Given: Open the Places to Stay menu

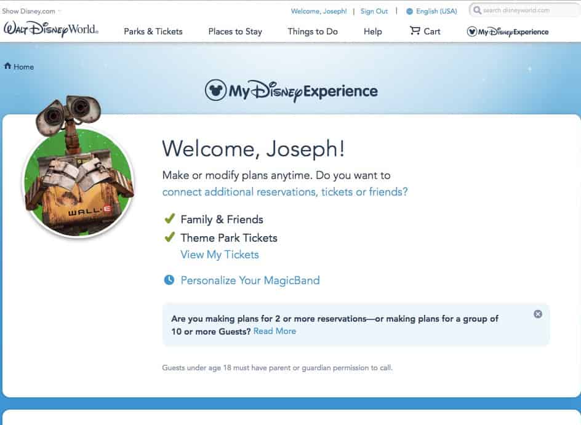Looking at the screenshot, I should pos(235,31).
